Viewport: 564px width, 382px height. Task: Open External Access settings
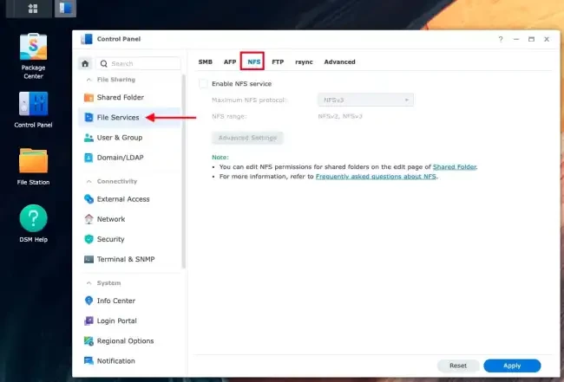click(129, 199)
